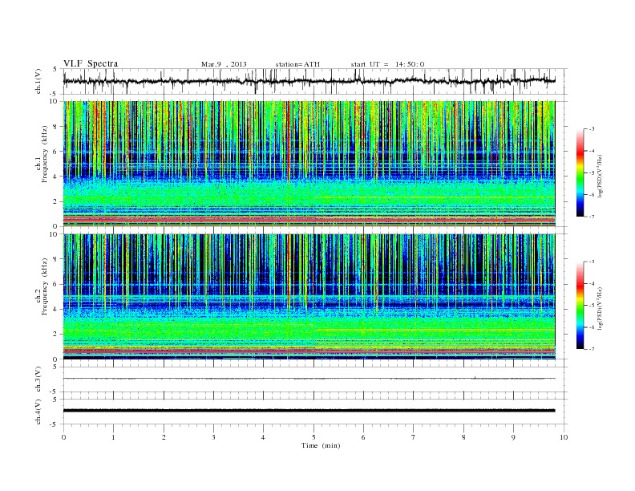Screen dimensions: 635x491
Task: Click the ch.1 "Frequency (kHz)" axis label
Action: (44, 154)
